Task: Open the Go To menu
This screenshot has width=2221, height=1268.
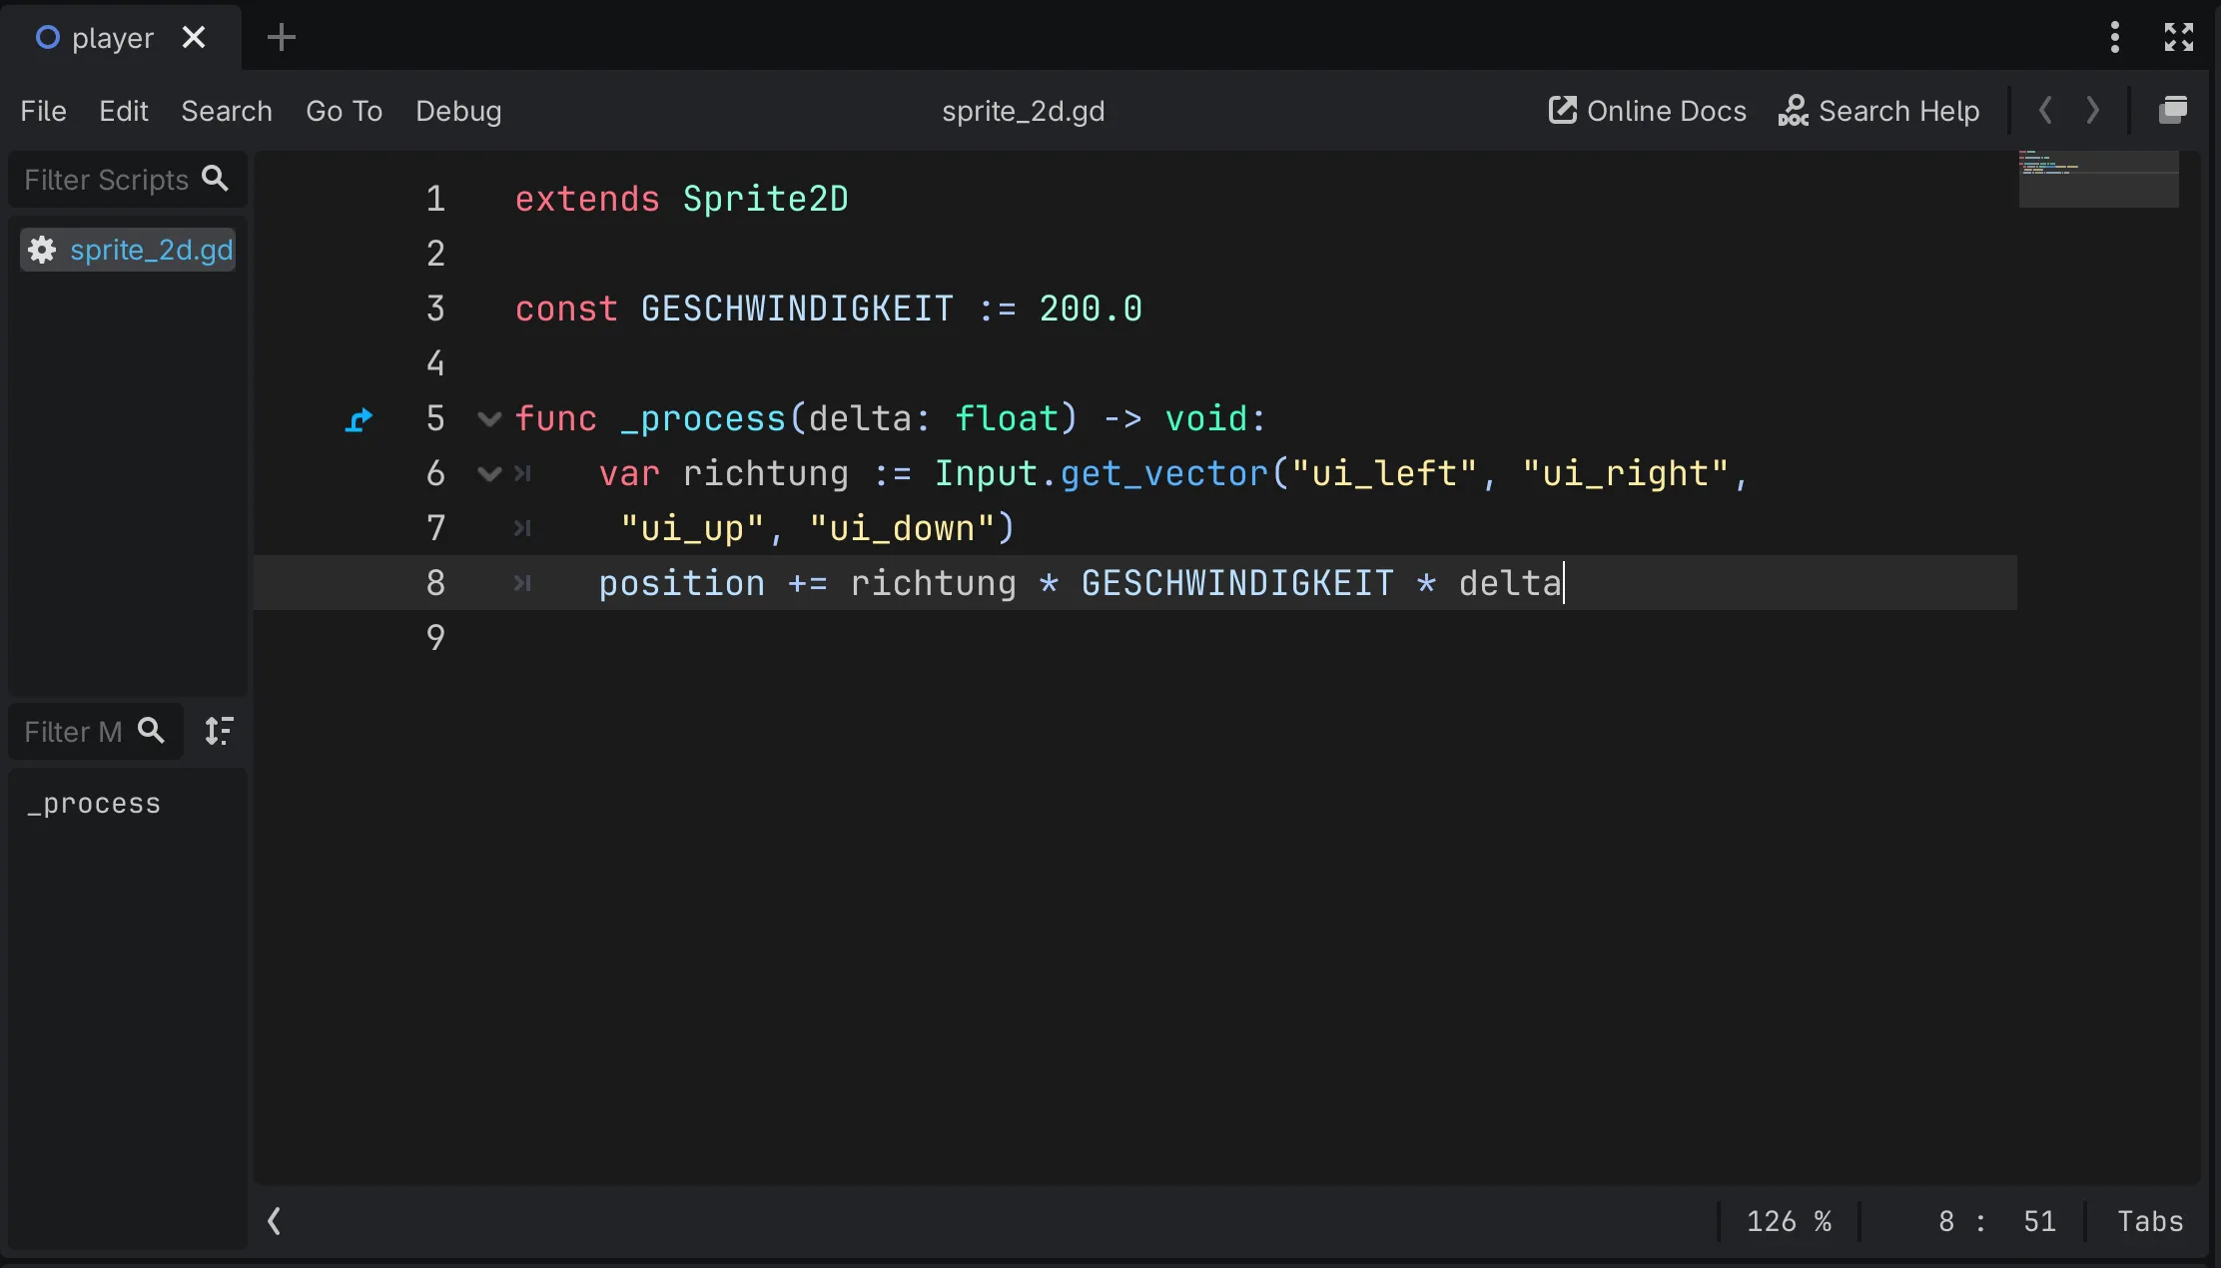Action: point(345,111)
